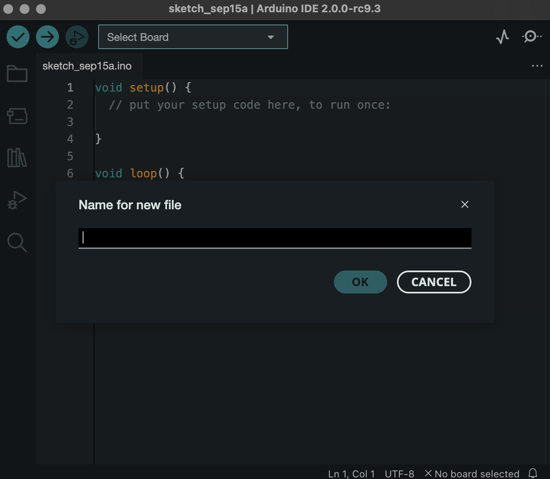
Task: Click the Verify checkmark button
Action: click(x=18, y=37)
